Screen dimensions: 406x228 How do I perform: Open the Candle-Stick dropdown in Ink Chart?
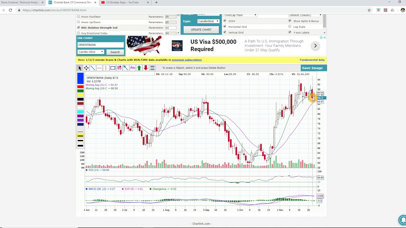[91, 52]
